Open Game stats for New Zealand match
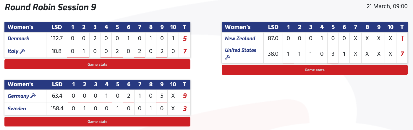The width and height of the screenshot is (413, 130). (315, 70)
